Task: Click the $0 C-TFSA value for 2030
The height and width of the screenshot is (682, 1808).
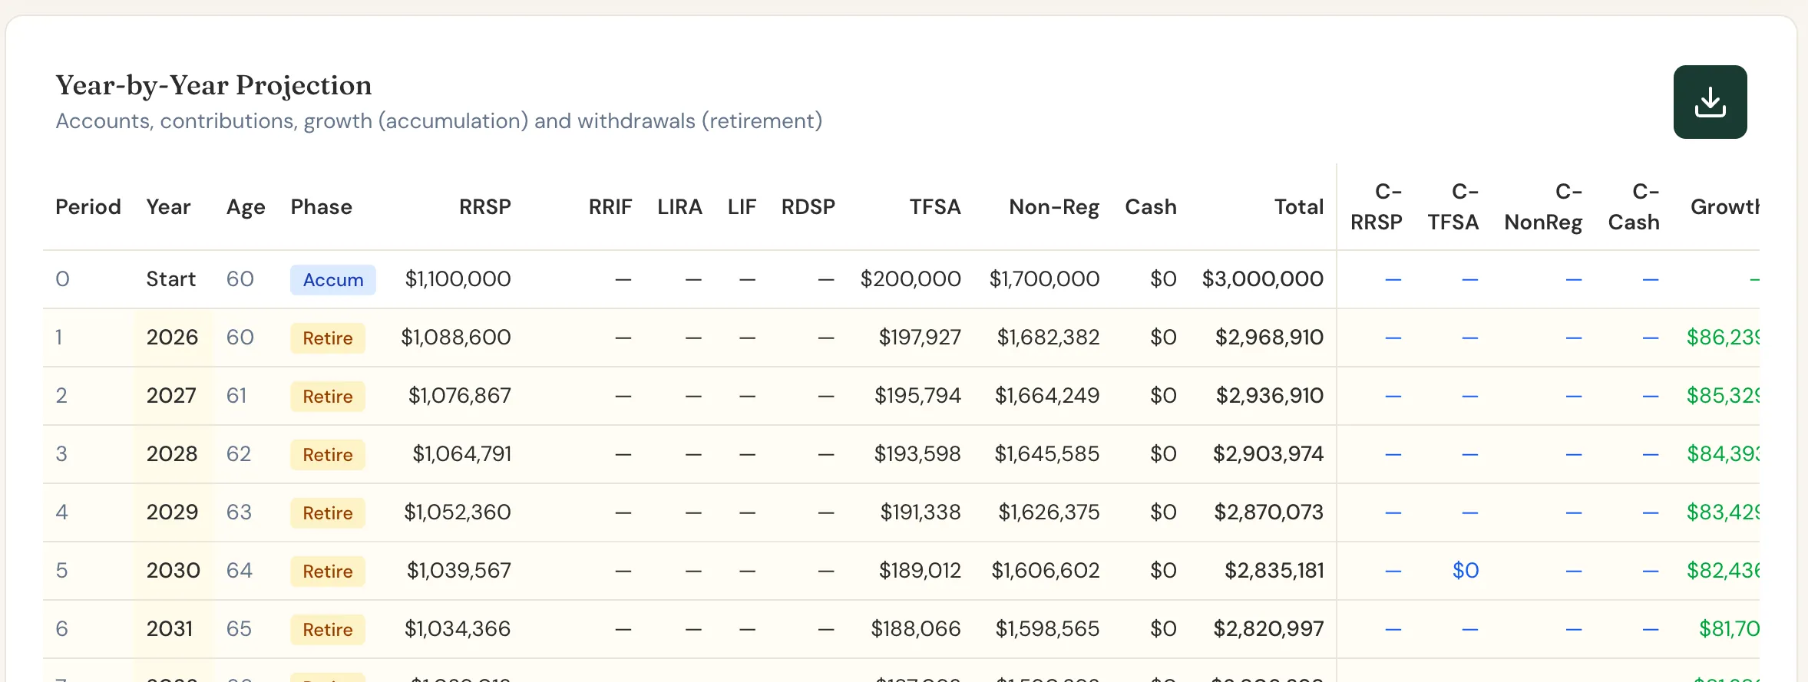Action: point(1465,571)
